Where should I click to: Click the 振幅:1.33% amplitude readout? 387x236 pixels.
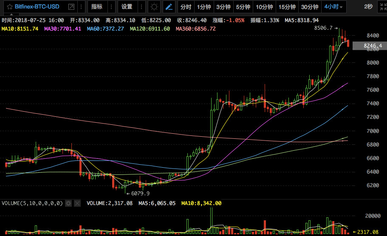tap(265, 20)
